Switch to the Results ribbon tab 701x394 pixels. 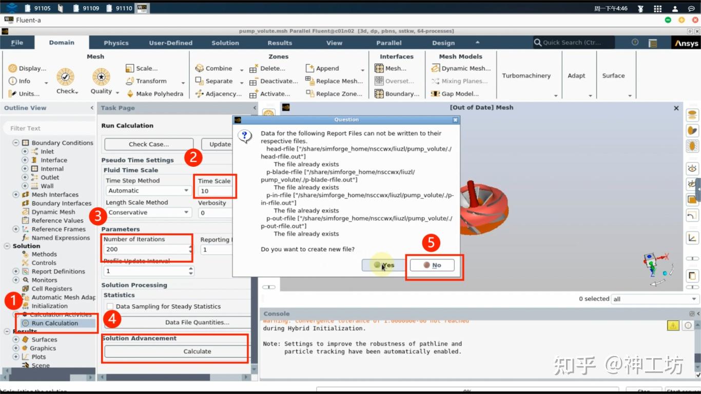(280, 43)
